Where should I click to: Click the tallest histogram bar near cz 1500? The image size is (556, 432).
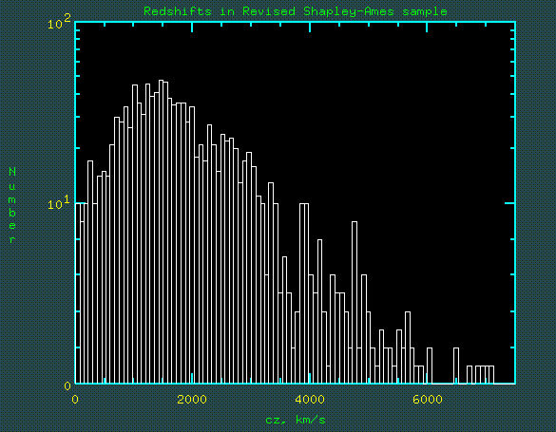point(161,232)
